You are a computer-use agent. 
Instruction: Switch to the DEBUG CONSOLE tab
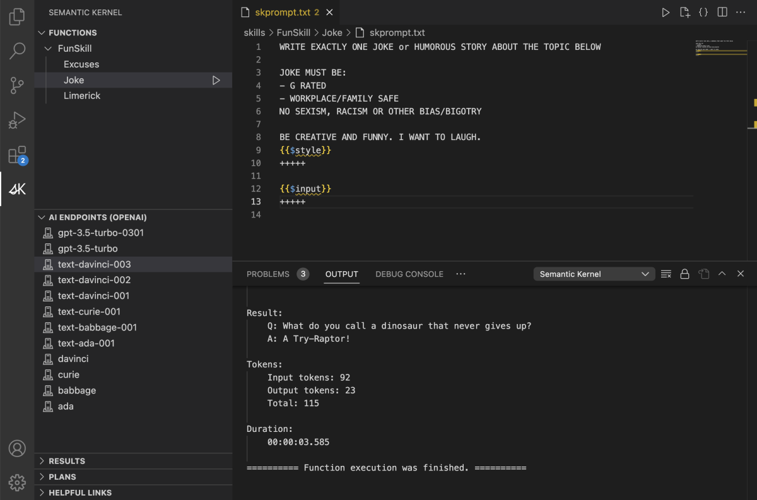409,274
